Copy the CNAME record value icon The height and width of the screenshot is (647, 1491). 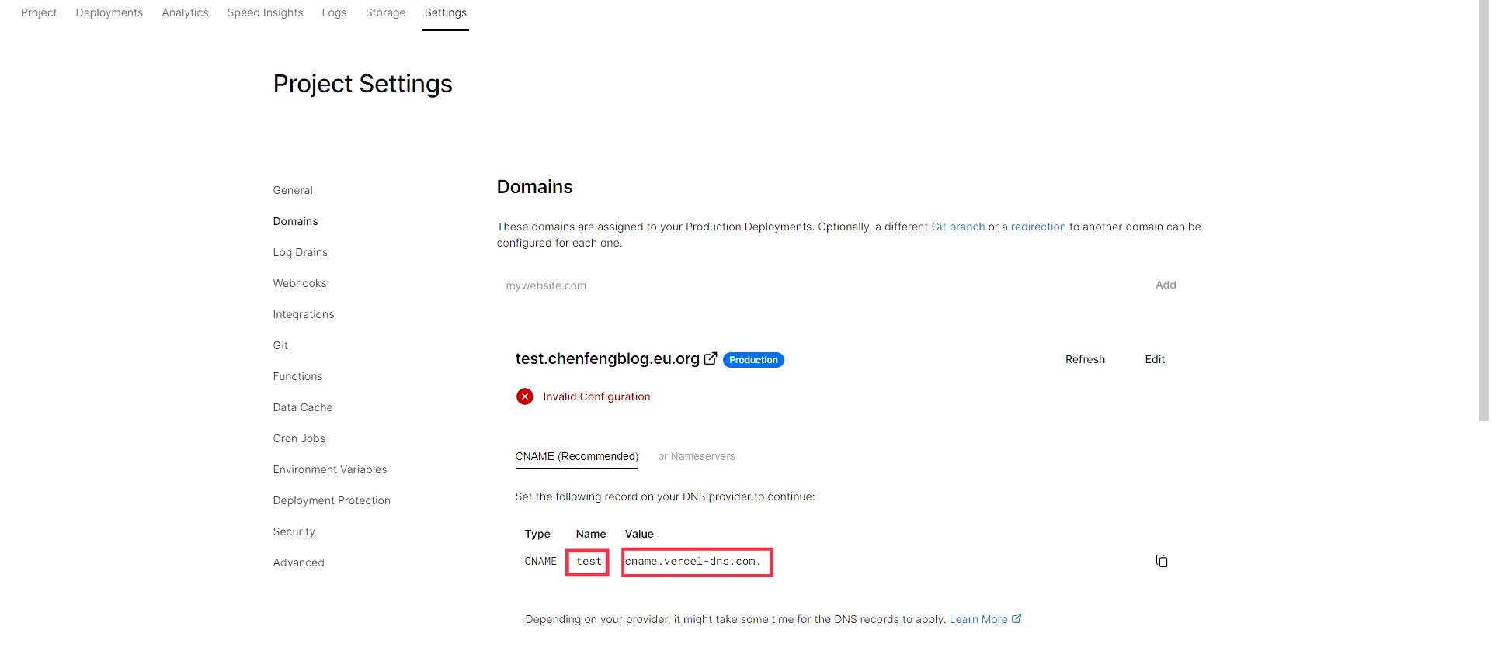1162,561
